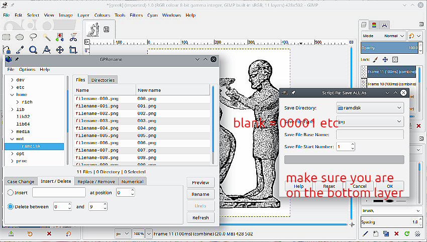
Task: Click the greek image tab thumbnail
Action: pos(93,30)
